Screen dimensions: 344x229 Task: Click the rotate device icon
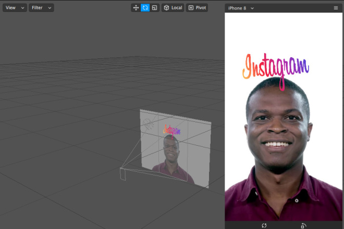pyautogui.click(x=303, y=225)
